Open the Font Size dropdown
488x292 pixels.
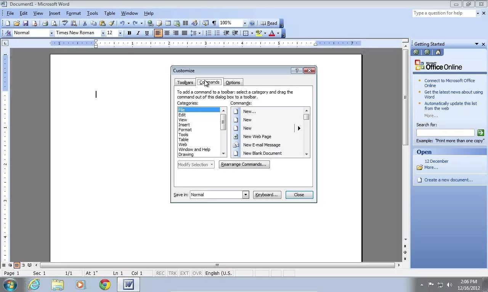[x=120, y=33]
